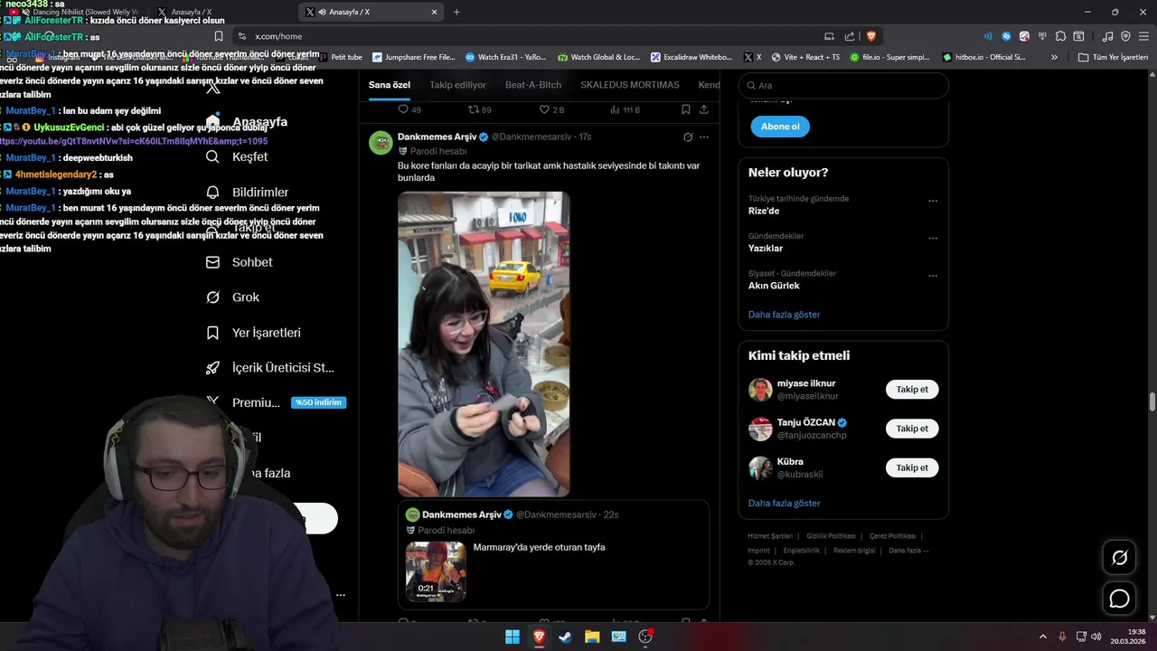1157x651 pixels.
Task: Expand the bookmarks bar overflow chevron
Action: coord(1054,57)
